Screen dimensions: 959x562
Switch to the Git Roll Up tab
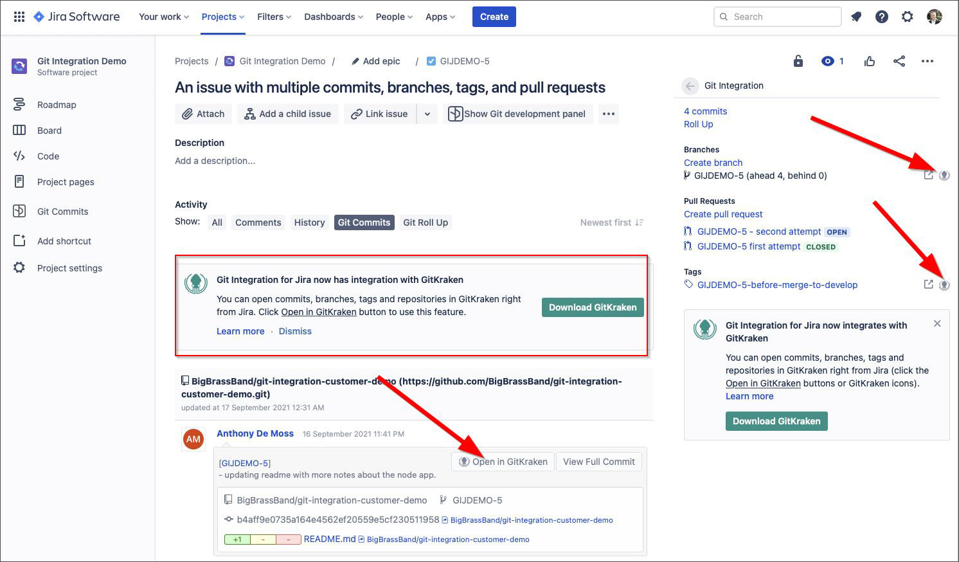(426, 222)
